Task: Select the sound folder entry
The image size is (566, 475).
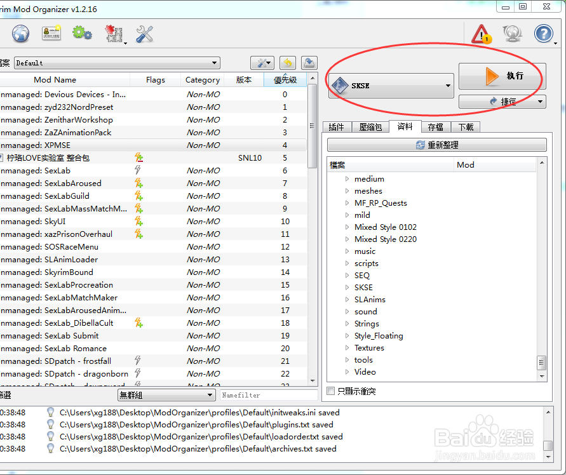Action: [365, 312]
